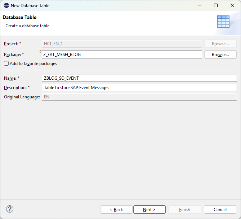Screen dimensions: 241x219
Task: Focus the Name field with ZBLOG_SO_EVENT
Action: point(139,78)
